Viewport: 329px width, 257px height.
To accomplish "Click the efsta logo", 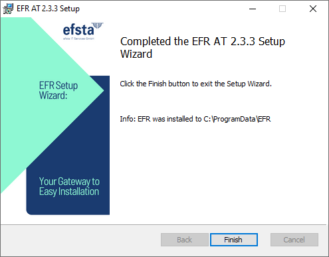I will (78, 30).
